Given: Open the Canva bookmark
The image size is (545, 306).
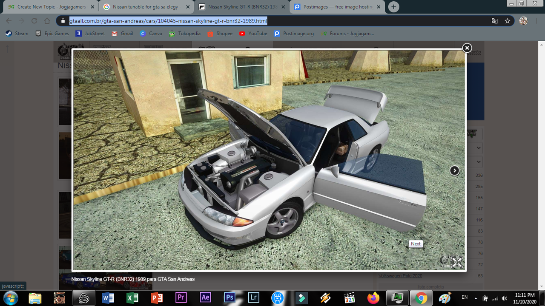Looking at the screenshot, I should pos(151,33).
